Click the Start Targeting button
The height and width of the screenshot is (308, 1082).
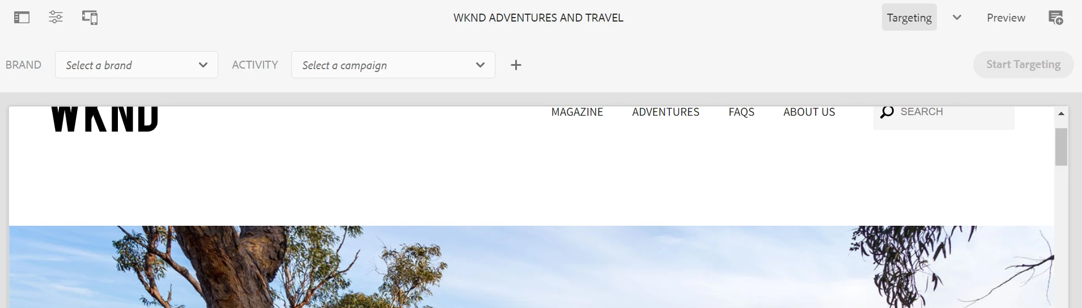pyautogui.click(x=1024, y=65)
